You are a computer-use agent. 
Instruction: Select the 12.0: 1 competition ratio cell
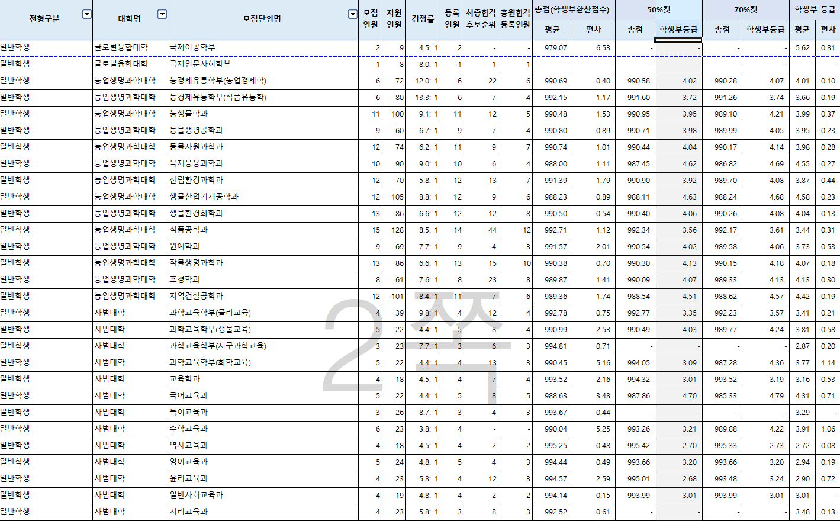point(423,81)
